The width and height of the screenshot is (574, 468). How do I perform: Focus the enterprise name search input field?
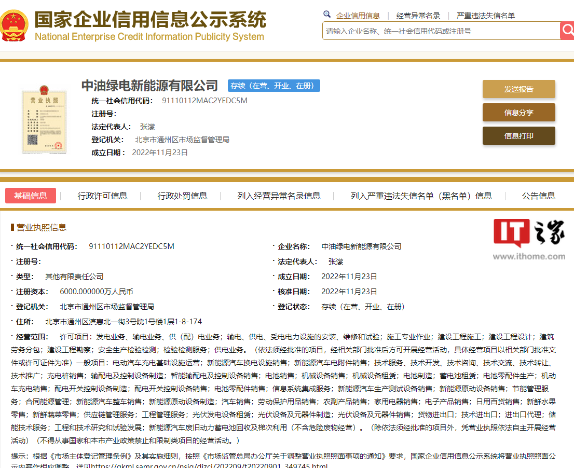[441, 31]
